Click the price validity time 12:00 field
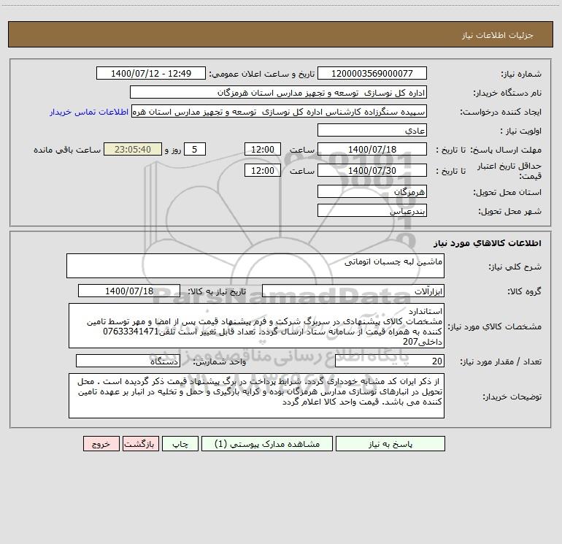562x544 pixels. [x=262, y=170]
